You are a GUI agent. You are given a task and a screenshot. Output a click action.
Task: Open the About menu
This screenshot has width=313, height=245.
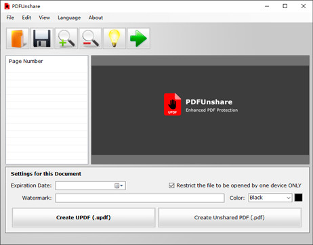tap(96, 18)
